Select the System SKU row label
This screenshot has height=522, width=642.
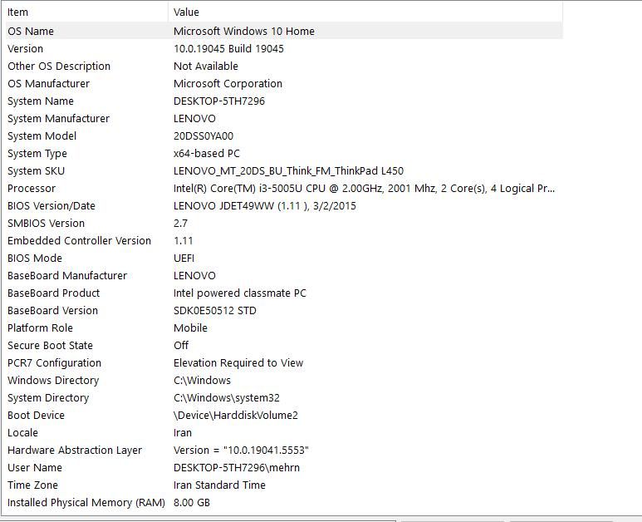36,171
